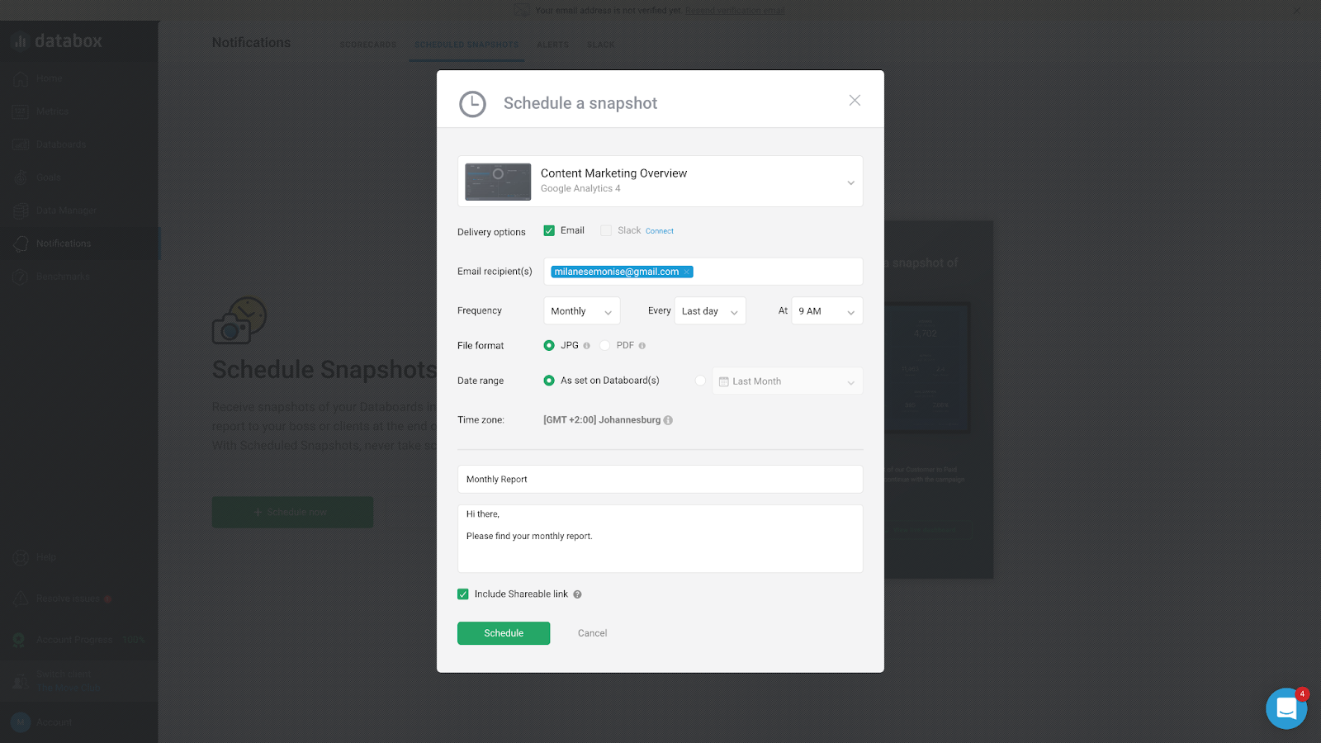Remove the milanesemonise@gmail.com recipient chip
The image size is (1321, 743).
(686, 272)
